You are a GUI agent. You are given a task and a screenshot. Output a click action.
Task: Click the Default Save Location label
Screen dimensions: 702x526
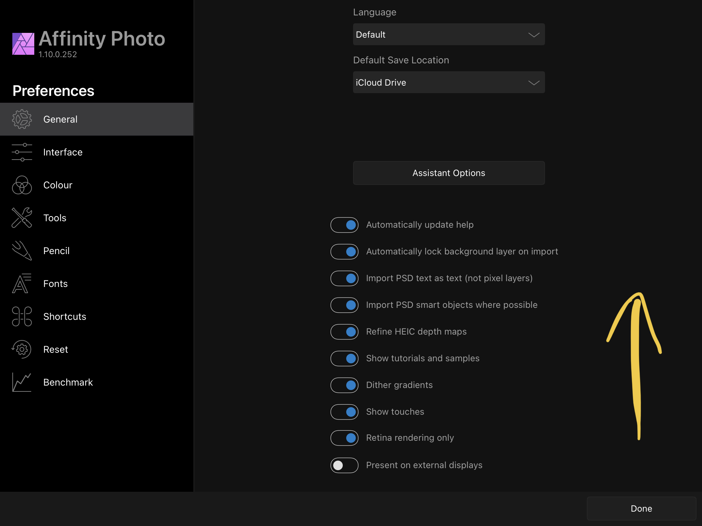[x=401, y=60]
